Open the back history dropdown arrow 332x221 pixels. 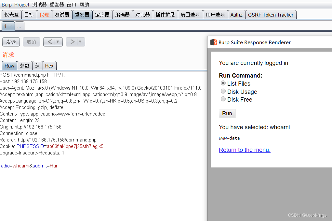(x=58, y=42)
